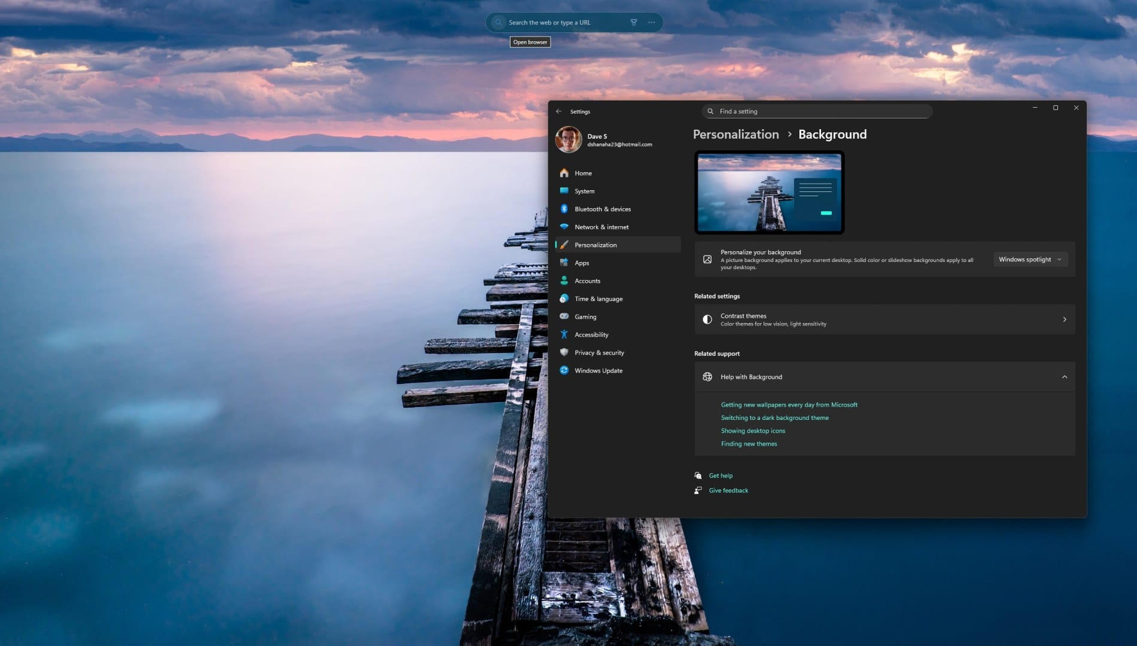The width and height of the screenshot is (1137, 646).
Task: Expand Contrast themes with its chevron
Action: coord(1065,319)
